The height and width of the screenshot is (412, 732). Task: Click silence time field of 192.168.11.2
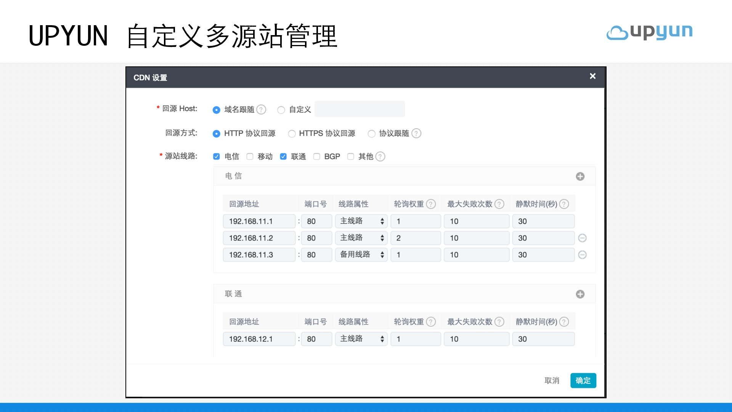click(x=543, y=238)
